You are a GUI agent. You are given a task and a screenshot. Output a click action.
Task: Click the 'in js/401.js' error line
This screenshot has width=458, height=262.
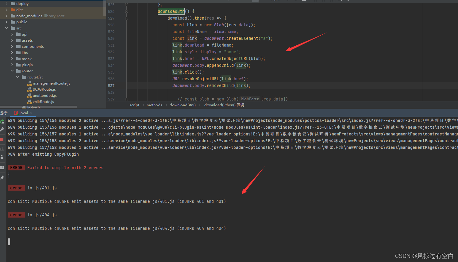point(42,188)
